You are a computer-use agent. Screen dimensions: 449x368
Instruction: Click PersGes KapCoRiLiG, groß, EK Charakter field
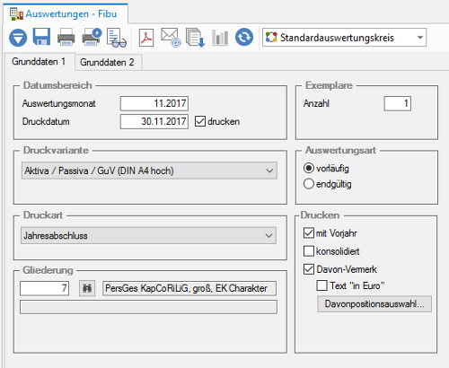point(189,288)
